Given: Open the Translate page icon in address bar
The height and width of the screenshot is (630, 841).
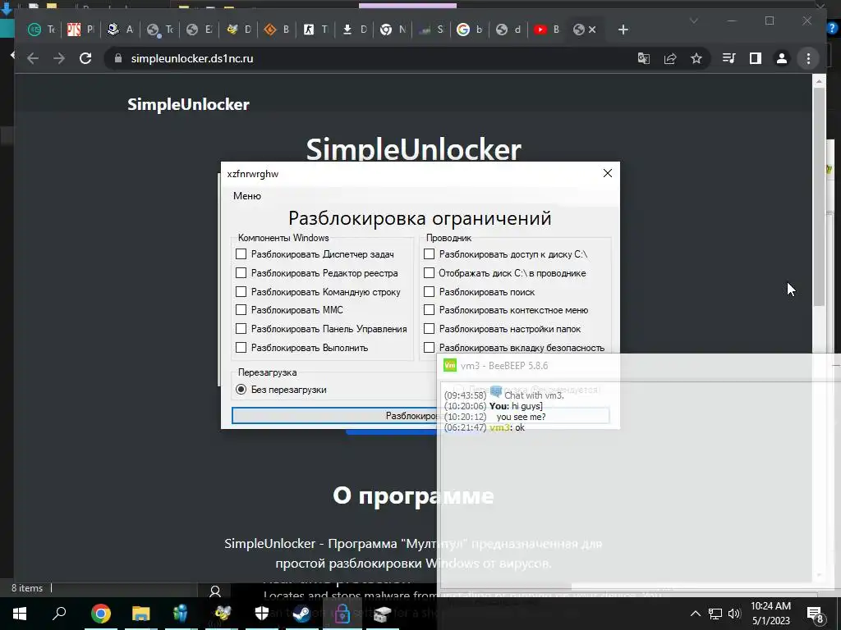Looking at the screenshot, I should [644, 58].
